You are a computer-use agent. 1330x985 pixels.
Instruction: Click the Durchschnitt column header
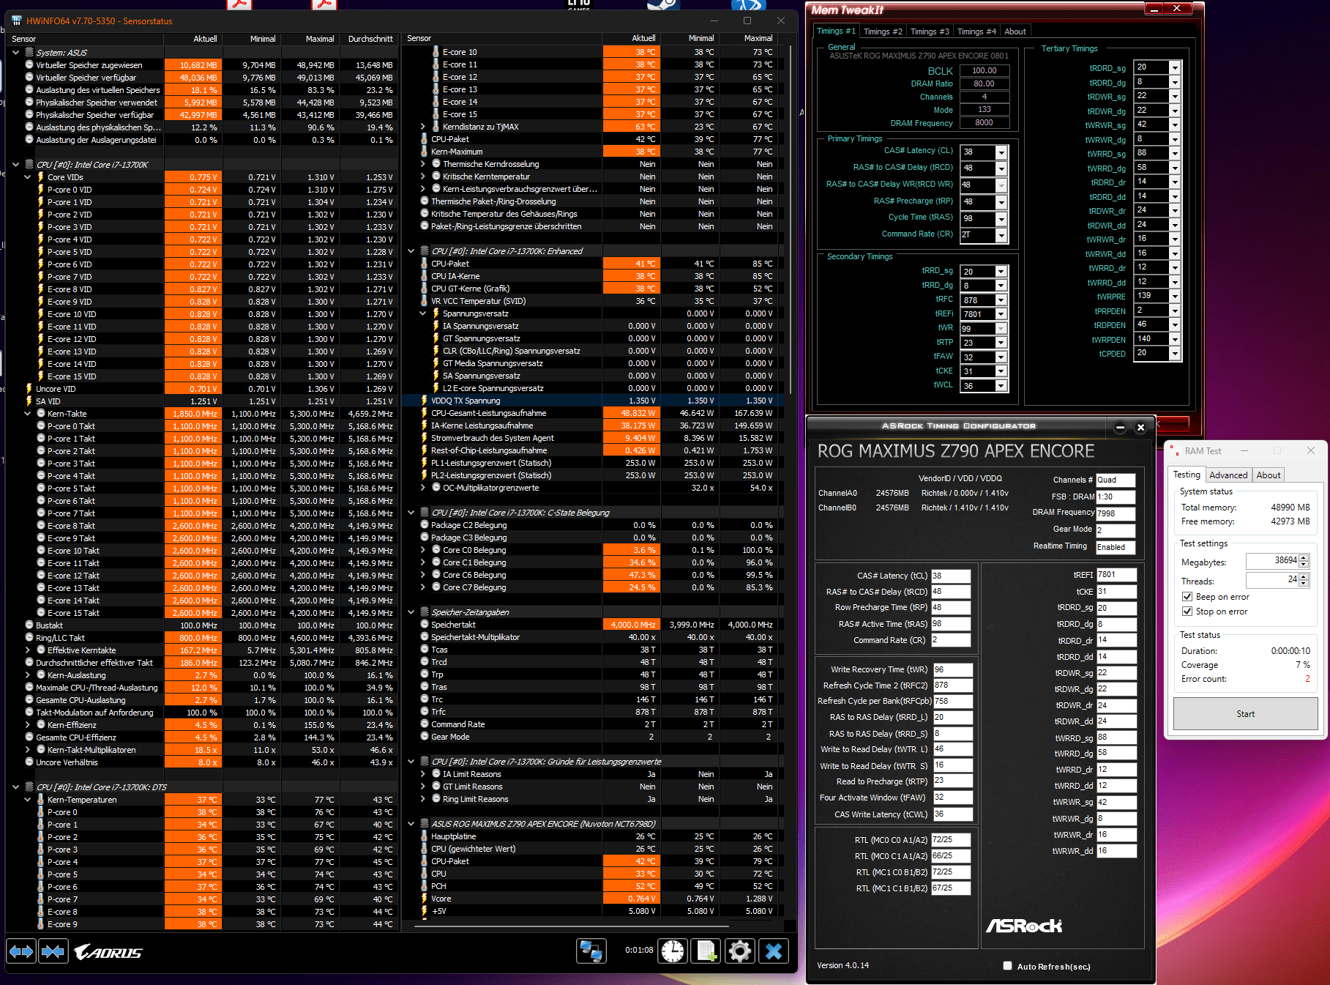pos(370,39)
